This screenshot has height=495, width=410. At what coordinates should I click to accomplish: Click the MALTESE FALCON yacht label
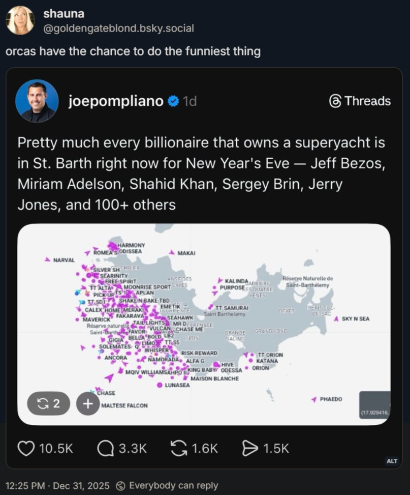click(124, 405)
